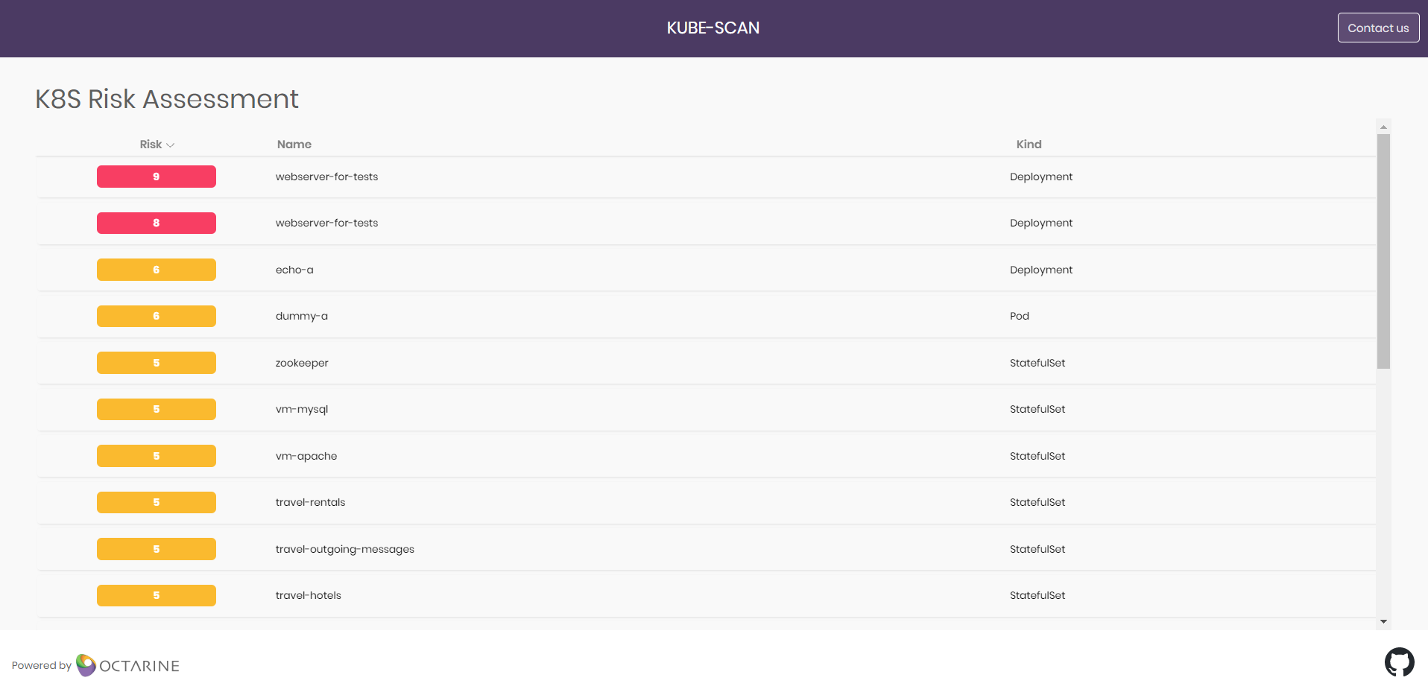Click StatefulSet kind in vm-apache row
This screenshot has height=698, width=1428.
[x=1037, y=456]
